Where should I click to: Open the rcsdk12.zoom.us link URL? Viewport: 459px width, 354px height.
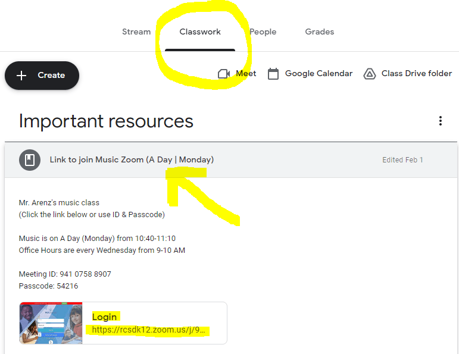click(x=148, y=330)
